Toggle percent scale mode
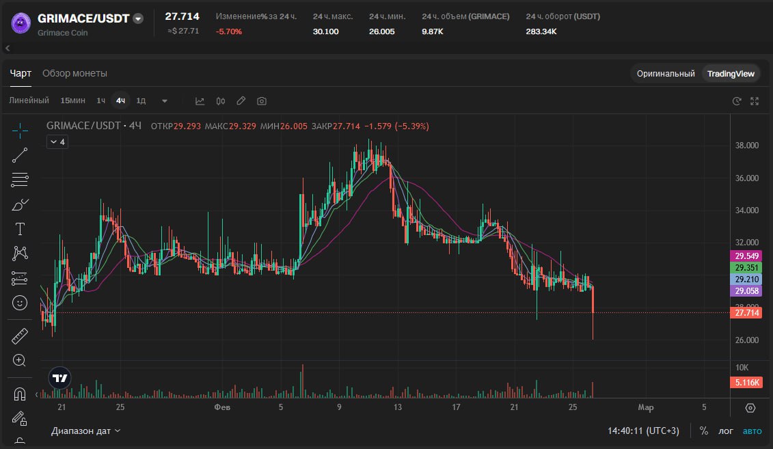 click(x=704, y=431)
